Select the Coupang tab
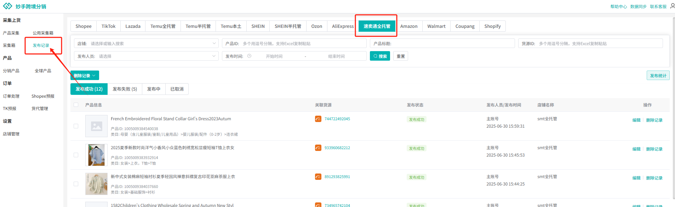The height and width of the screenshot is (207, 675). 465,26
